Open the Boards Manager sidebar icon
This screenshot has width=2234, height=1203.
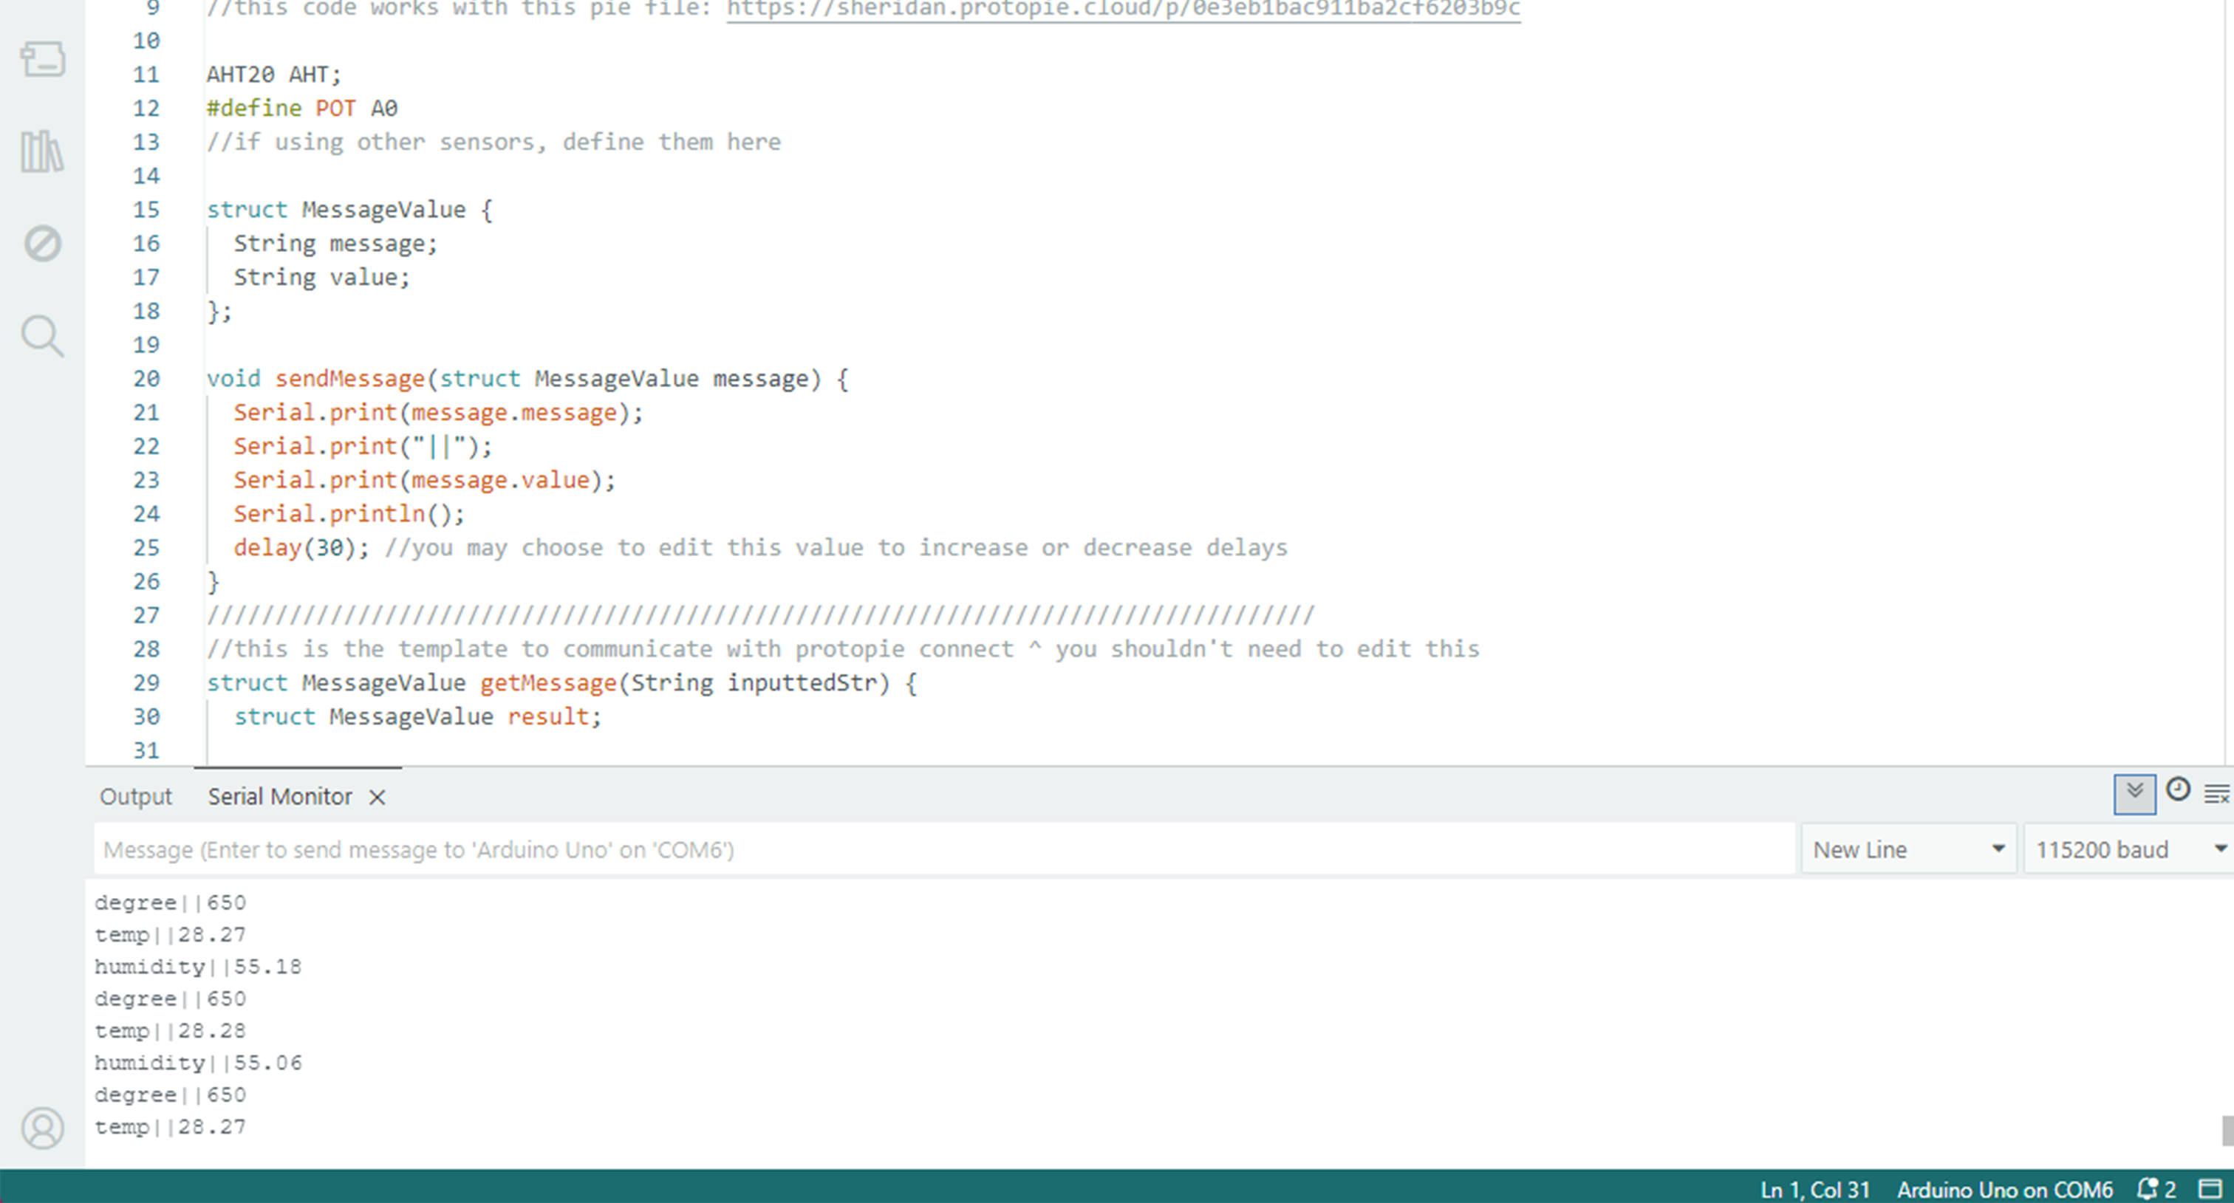pos(43,60)
